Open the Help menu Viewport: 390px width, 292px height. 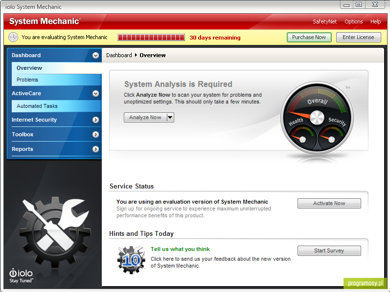(x=375, y=21)
